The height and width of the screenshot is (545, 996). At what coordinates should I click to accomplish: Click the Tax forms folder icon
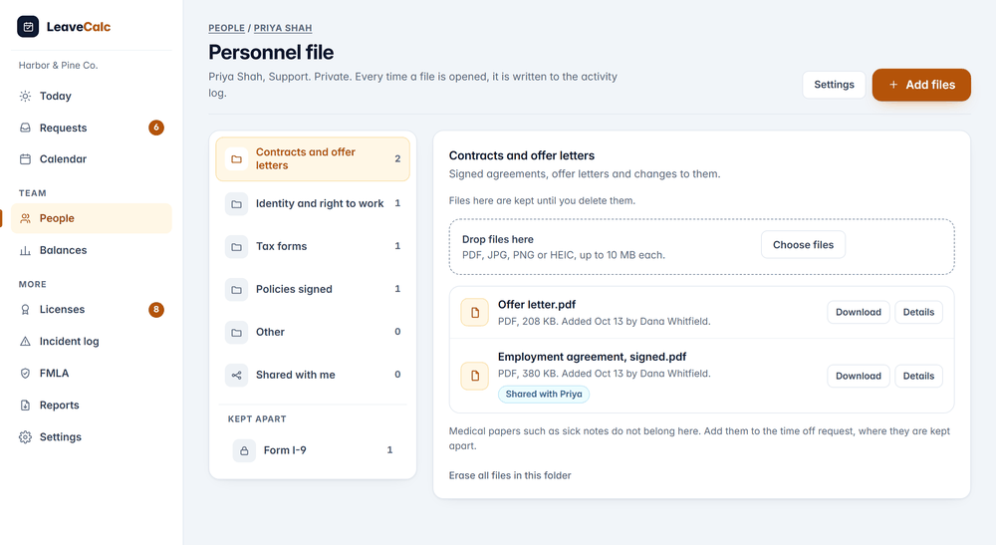pyautogui.click(x=236, y=246)
